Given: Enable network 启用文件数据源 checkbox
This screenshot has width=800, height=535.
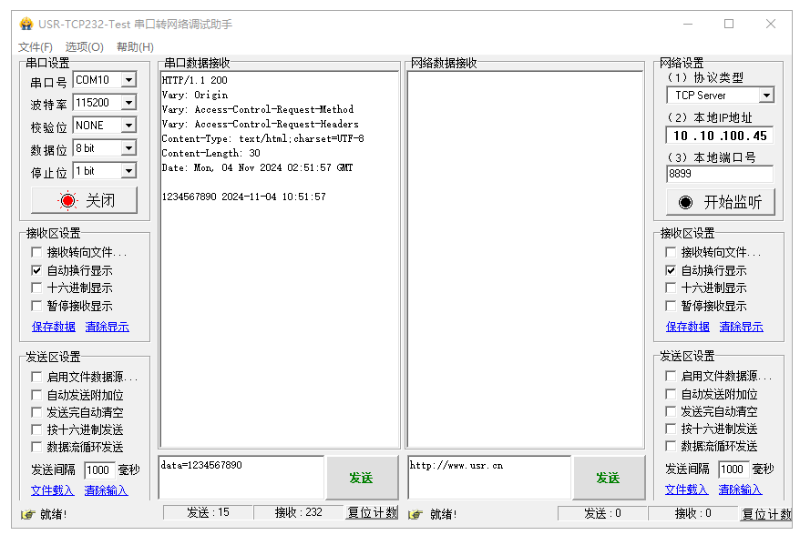Looking at the screenshot, I should tap(671, 376).
